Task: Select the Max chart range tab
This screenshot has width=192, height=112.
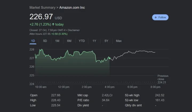Action: (119, 41)
